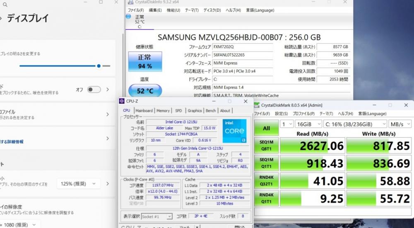Open プロファイル(P) menu in CrystalDiskMark

(x=303, y=114)
